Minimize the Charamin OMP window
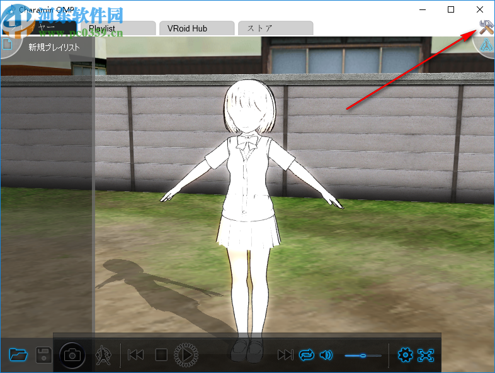The width and height of the screenshot is (495, 373). (423, 9)
